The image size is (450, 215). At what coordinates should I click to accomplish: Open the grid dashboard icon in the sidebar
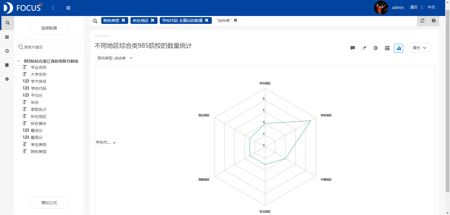[x=7, y=37]
